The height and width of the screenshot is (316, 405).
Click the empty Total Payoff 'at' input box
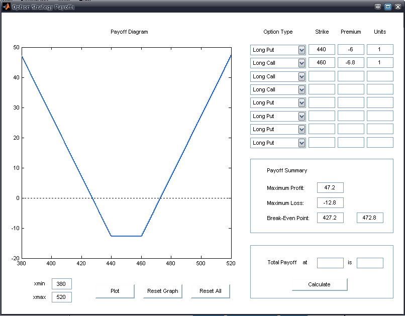tap(330, 263)
